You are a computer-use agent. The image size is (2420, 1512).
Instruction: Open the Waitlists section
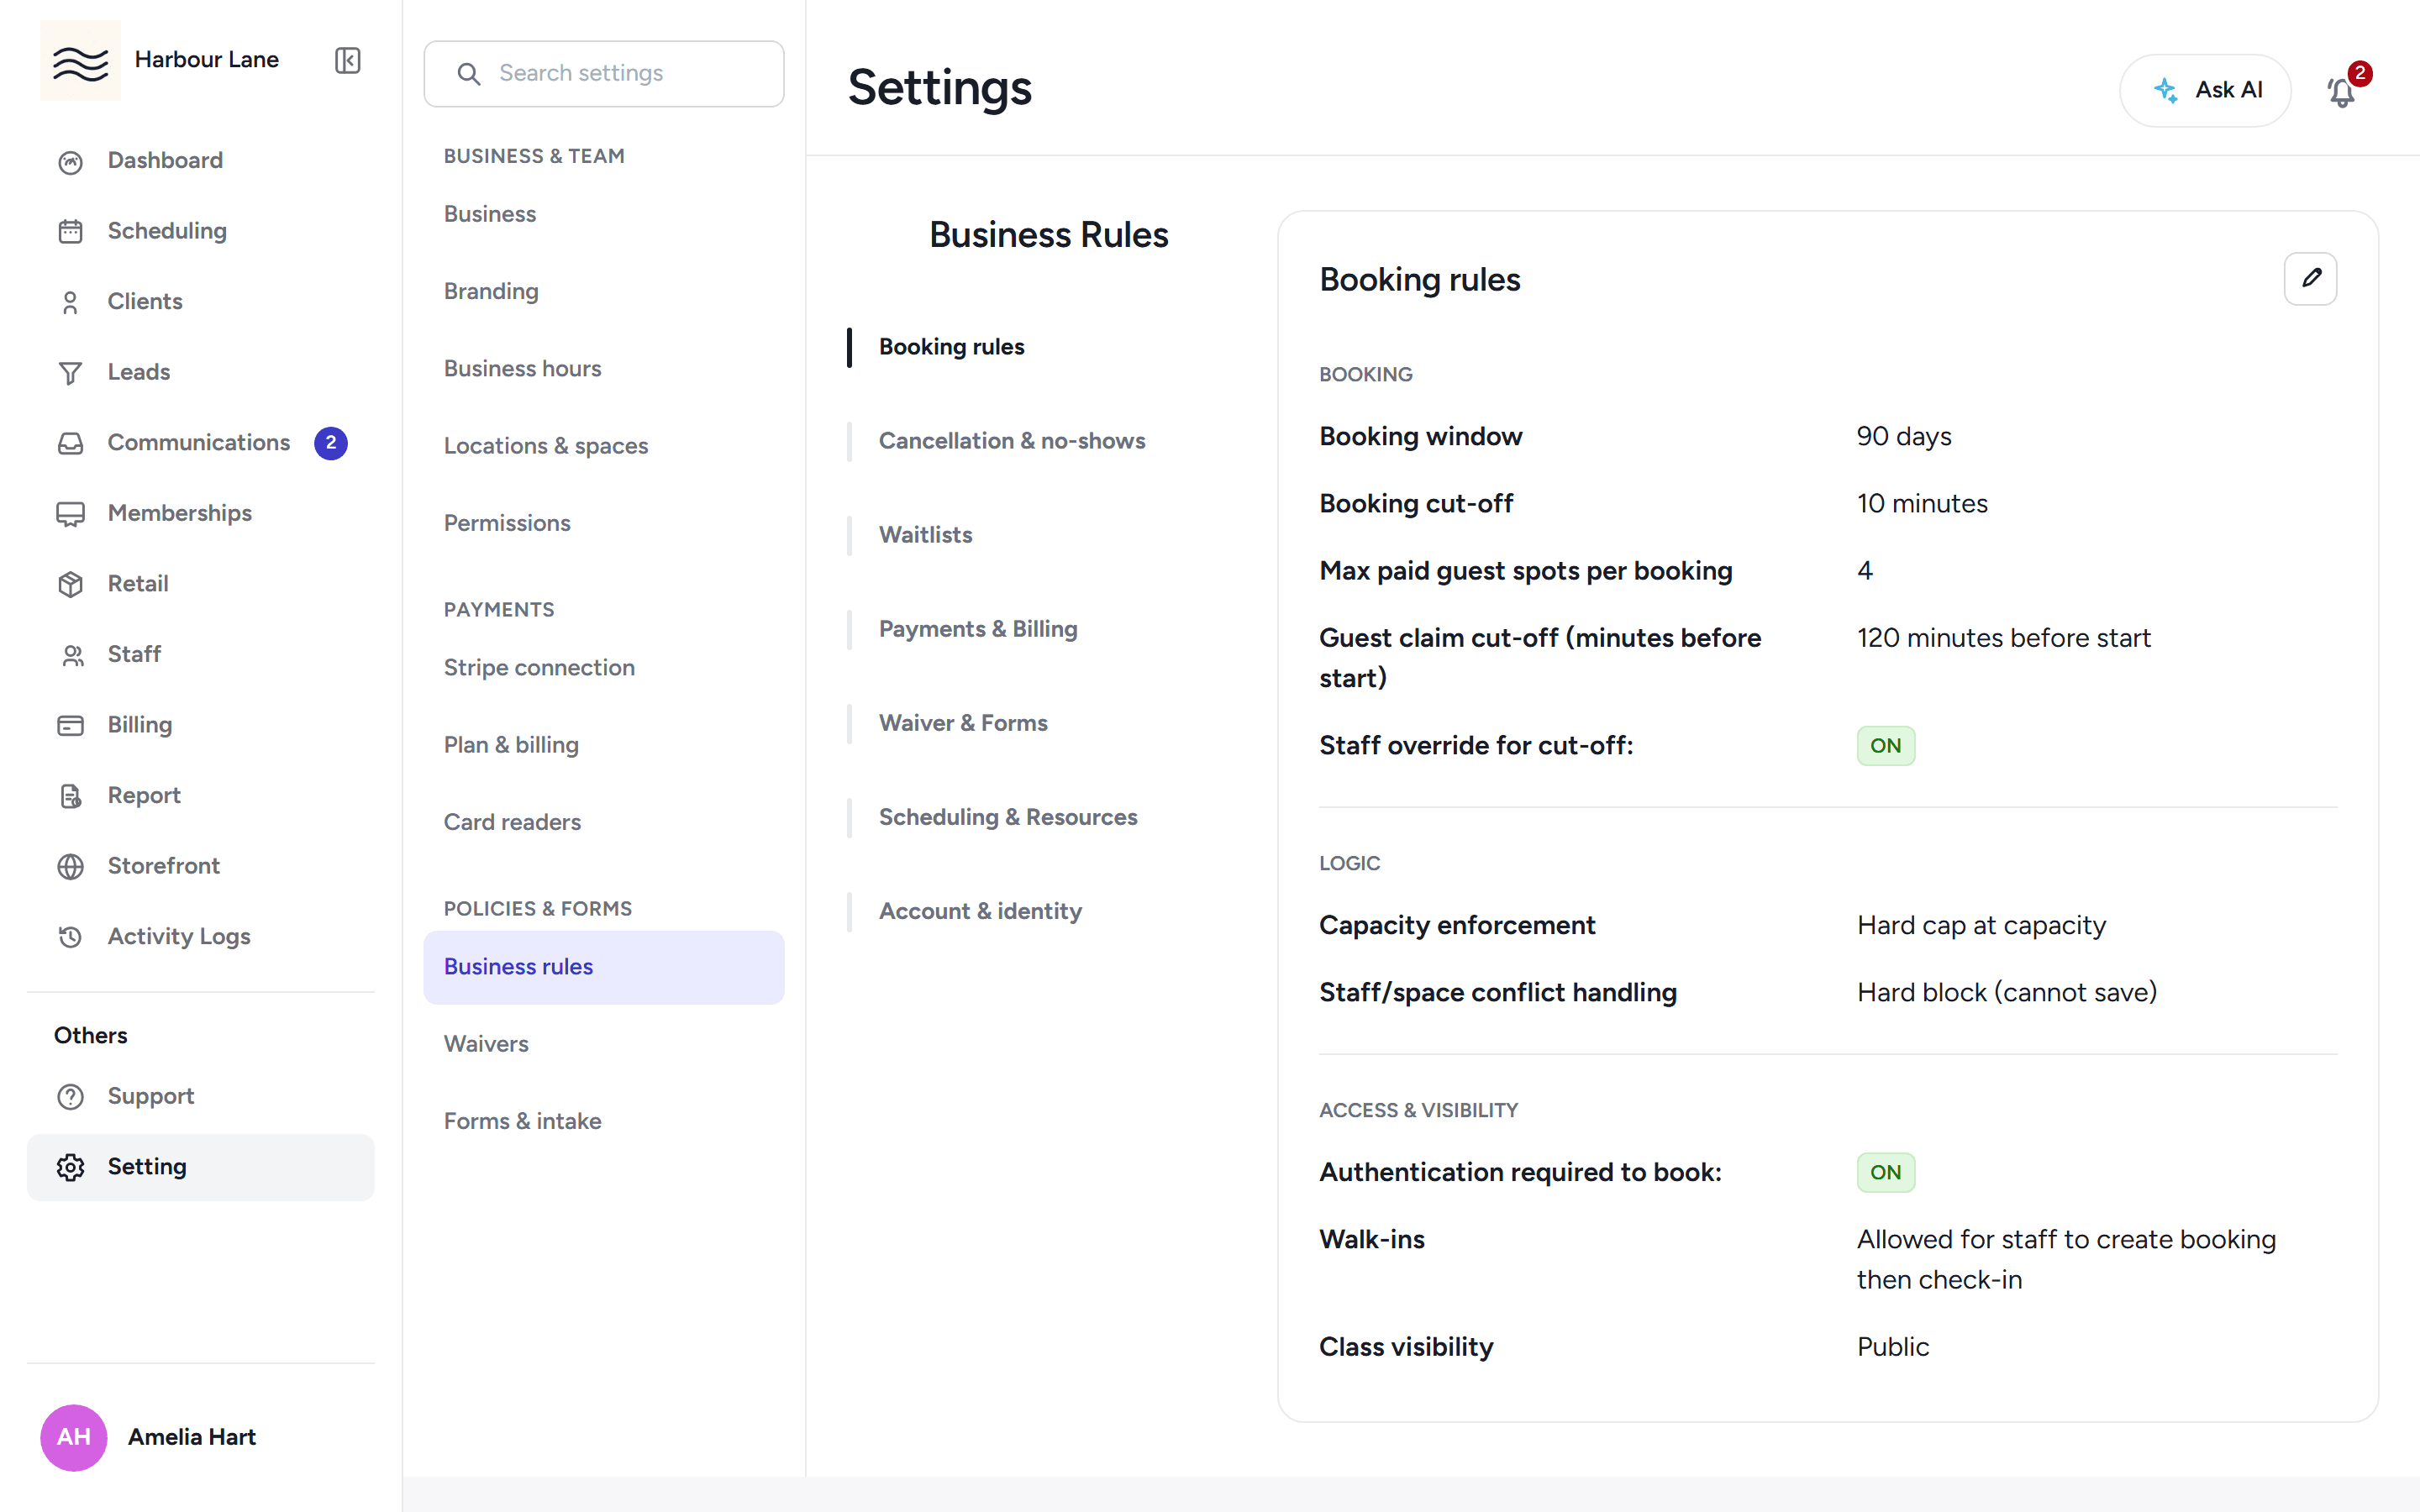925,535
